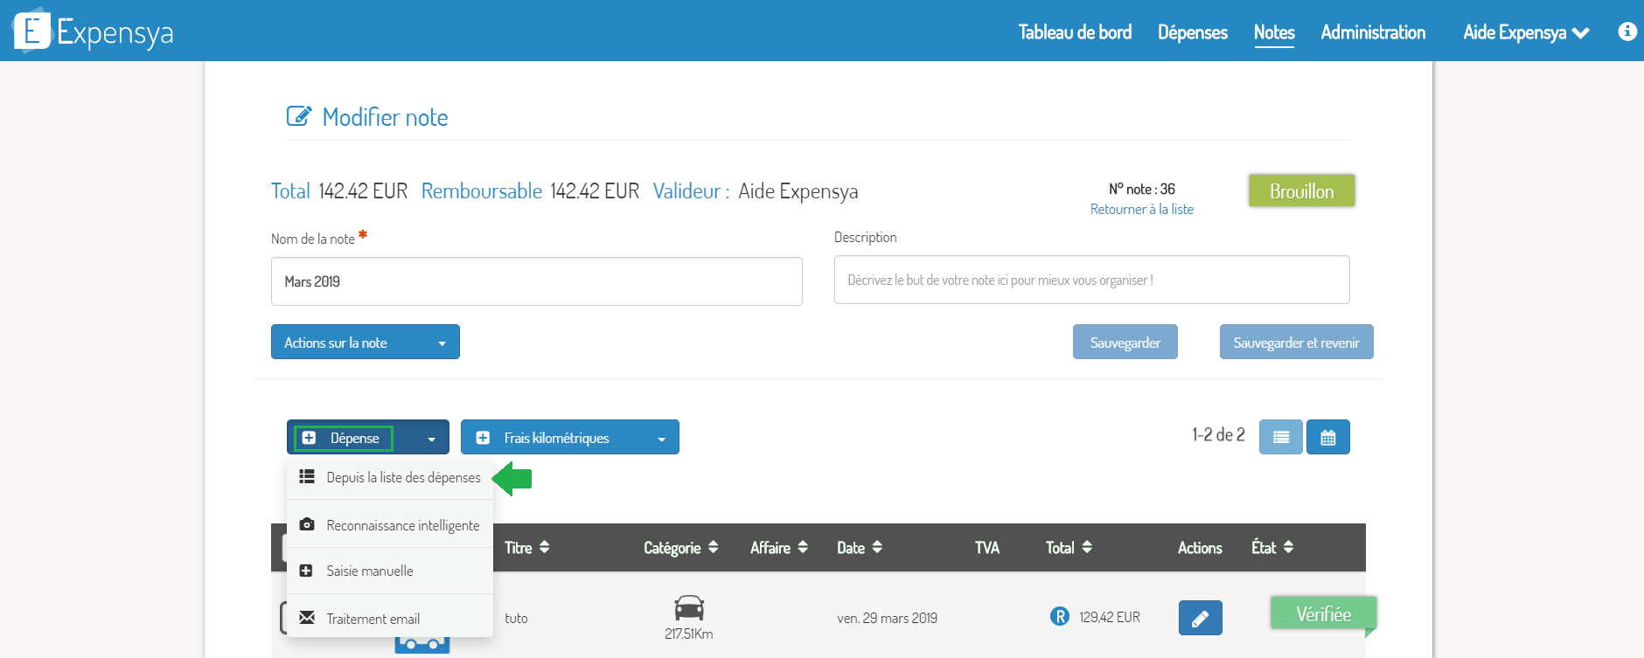Go to Tableau de bord
The width and height of the screenshot is (1644, 658).
1075,32
